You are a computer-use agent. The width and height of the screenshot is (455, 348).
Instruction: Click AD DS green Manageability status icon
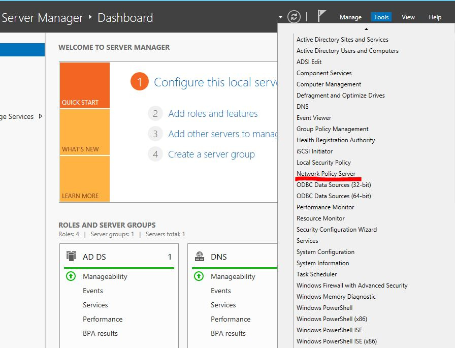pos(71,276)
